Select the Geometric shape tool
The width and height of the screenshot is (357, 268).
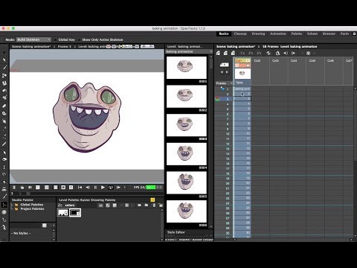4,75
